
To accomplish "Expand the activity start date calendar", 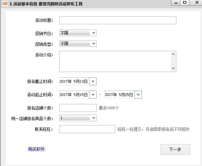I will tap(93, 95).
